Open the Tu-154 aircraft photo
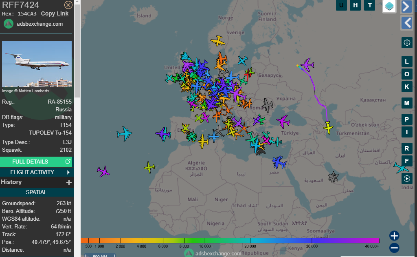 click(x=37, y=64)
